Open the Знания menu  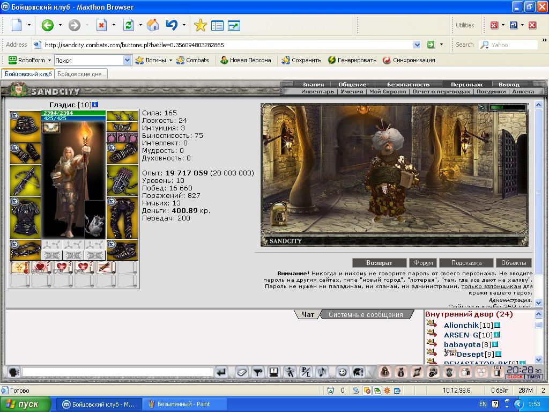[313, 84]
